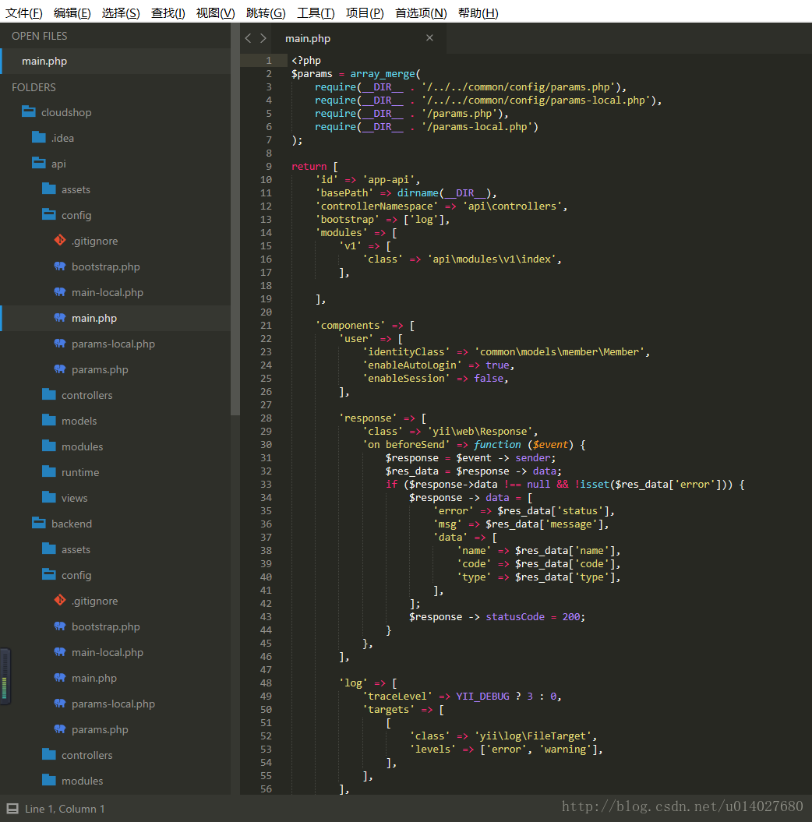Image resolution: width=812 pixels, height=822 pixels.
Task: Expand the api assets folder icon
Action: point(49,189)
